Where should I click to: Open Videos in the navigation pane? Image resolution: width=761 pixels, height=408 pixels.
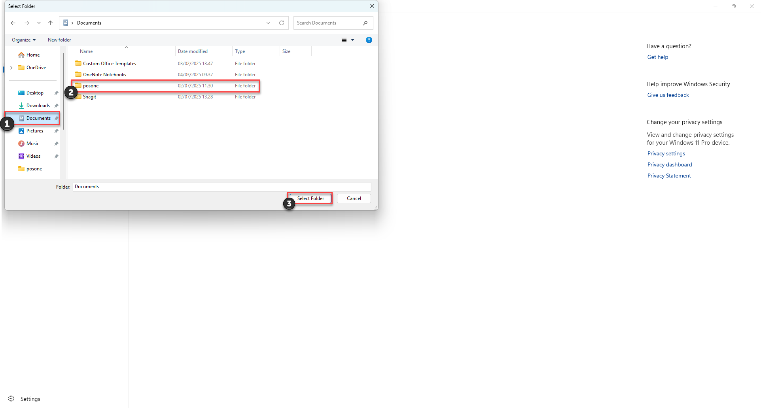click(x=33, y=156)
